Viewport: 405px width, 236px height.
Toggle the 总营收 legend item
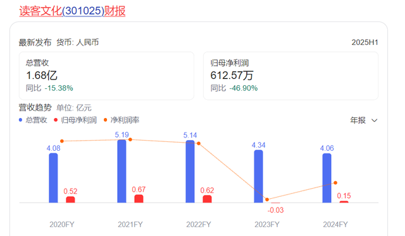(33, 120)
